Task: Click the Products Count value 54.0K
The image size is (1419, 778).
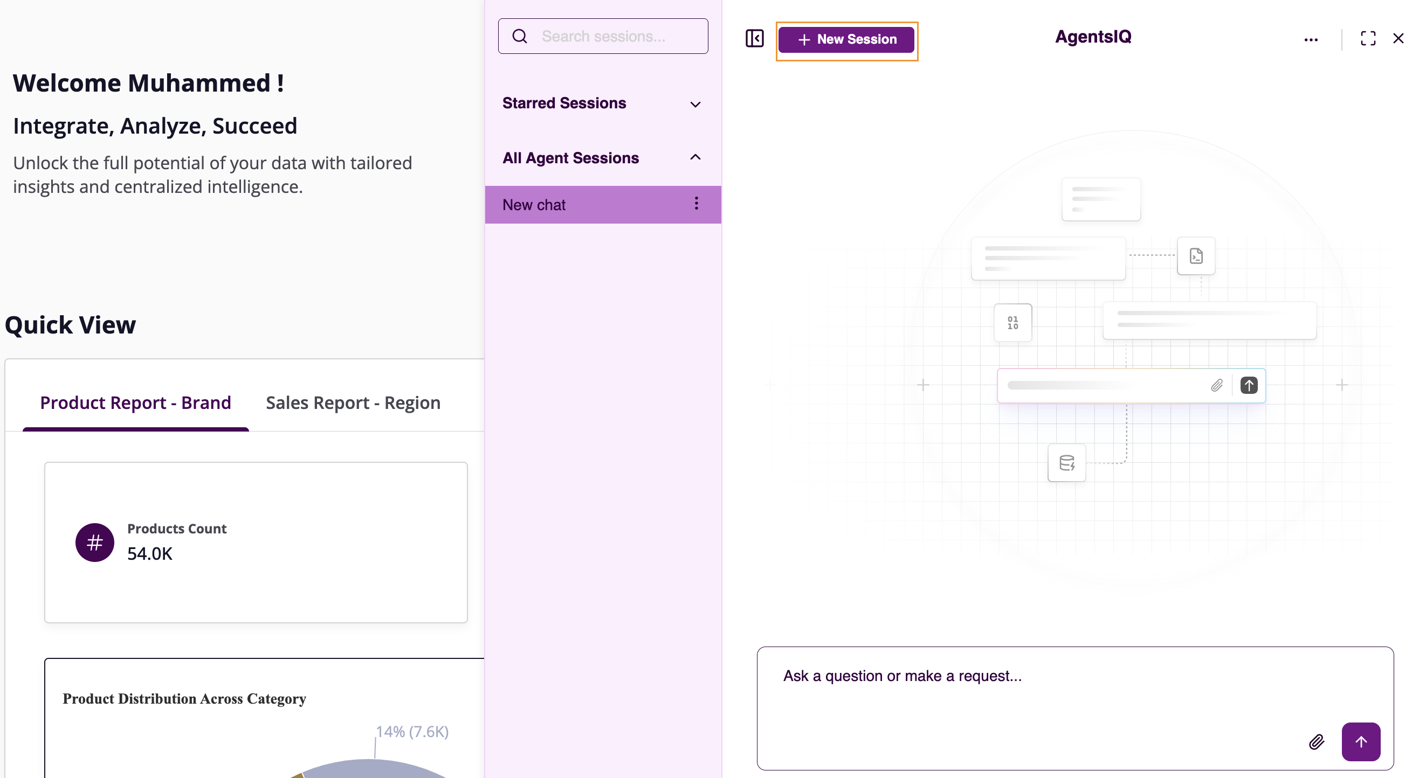Action: click(x=149, y=554)
